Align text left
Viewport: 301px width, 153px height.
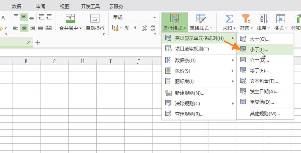[x=16, y=28]
